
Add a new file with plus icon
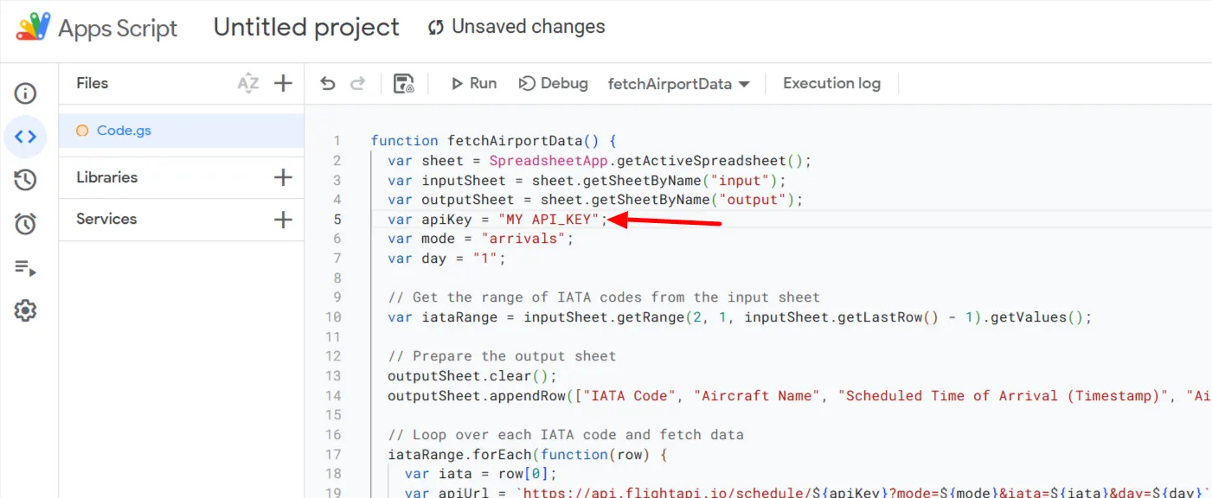click(283, 83)
